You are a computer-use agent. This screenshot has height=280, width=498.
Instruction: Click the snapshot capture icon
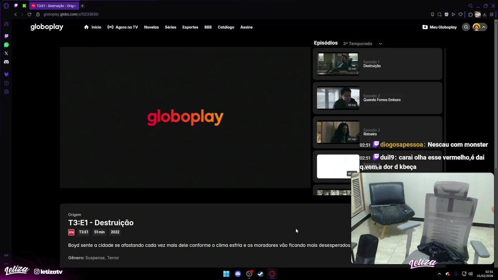(439, 14)
